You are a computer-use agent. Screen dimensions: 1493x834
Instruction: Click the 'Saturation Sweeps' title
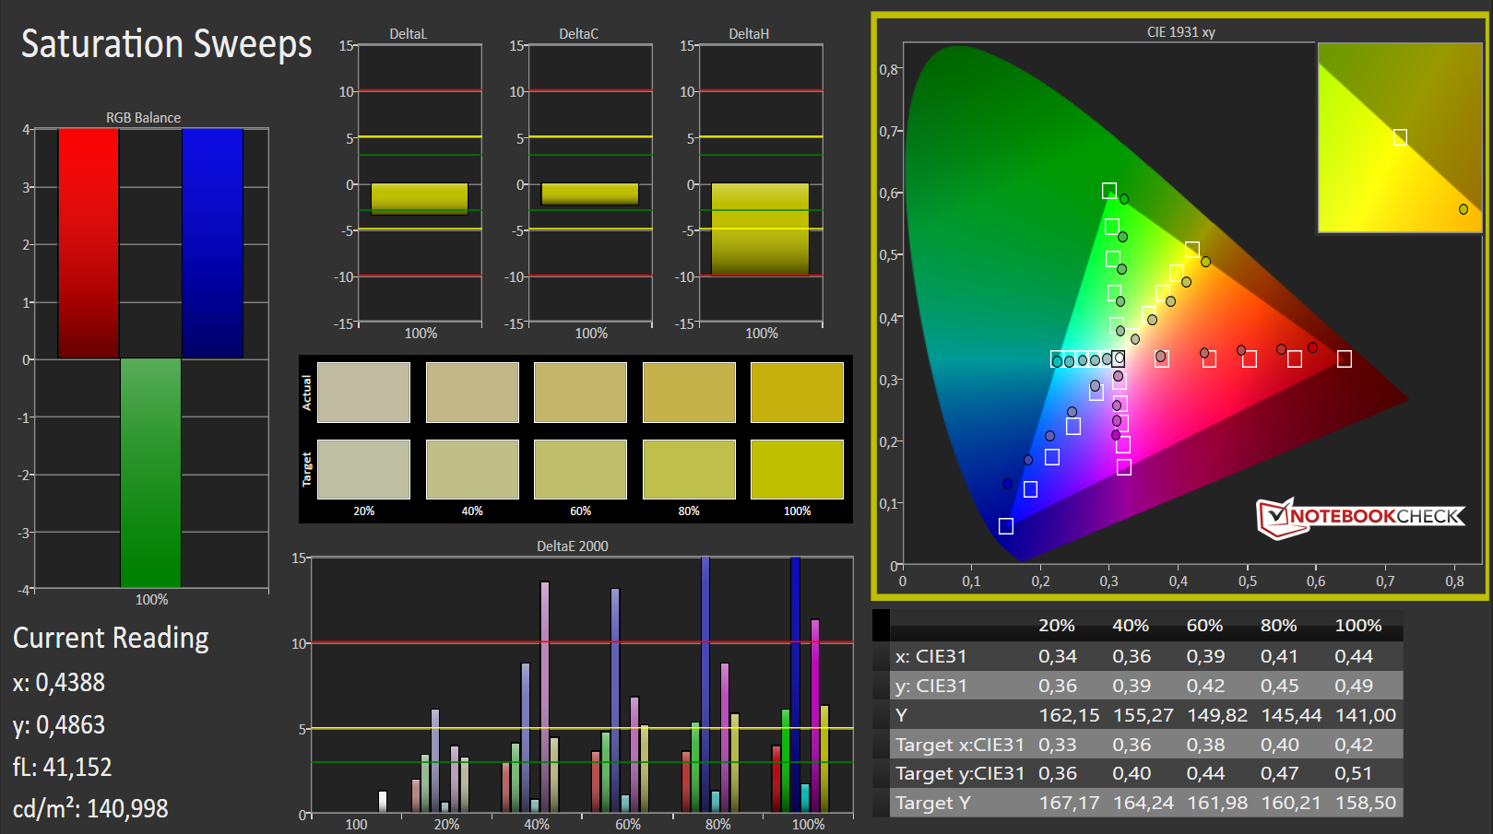(167, 43)
